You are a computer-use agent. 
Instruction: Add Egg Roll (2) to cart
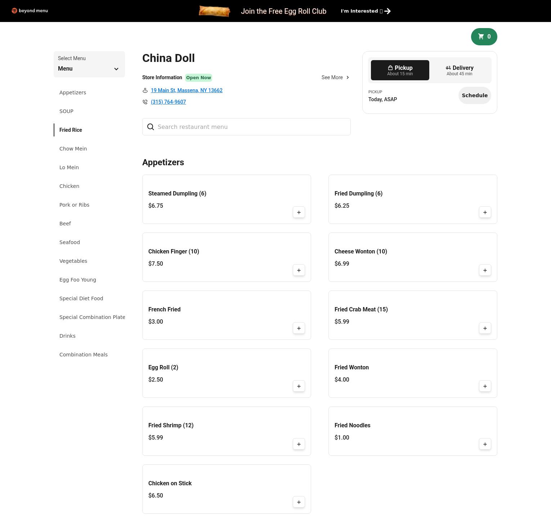[x=299, y=386]
